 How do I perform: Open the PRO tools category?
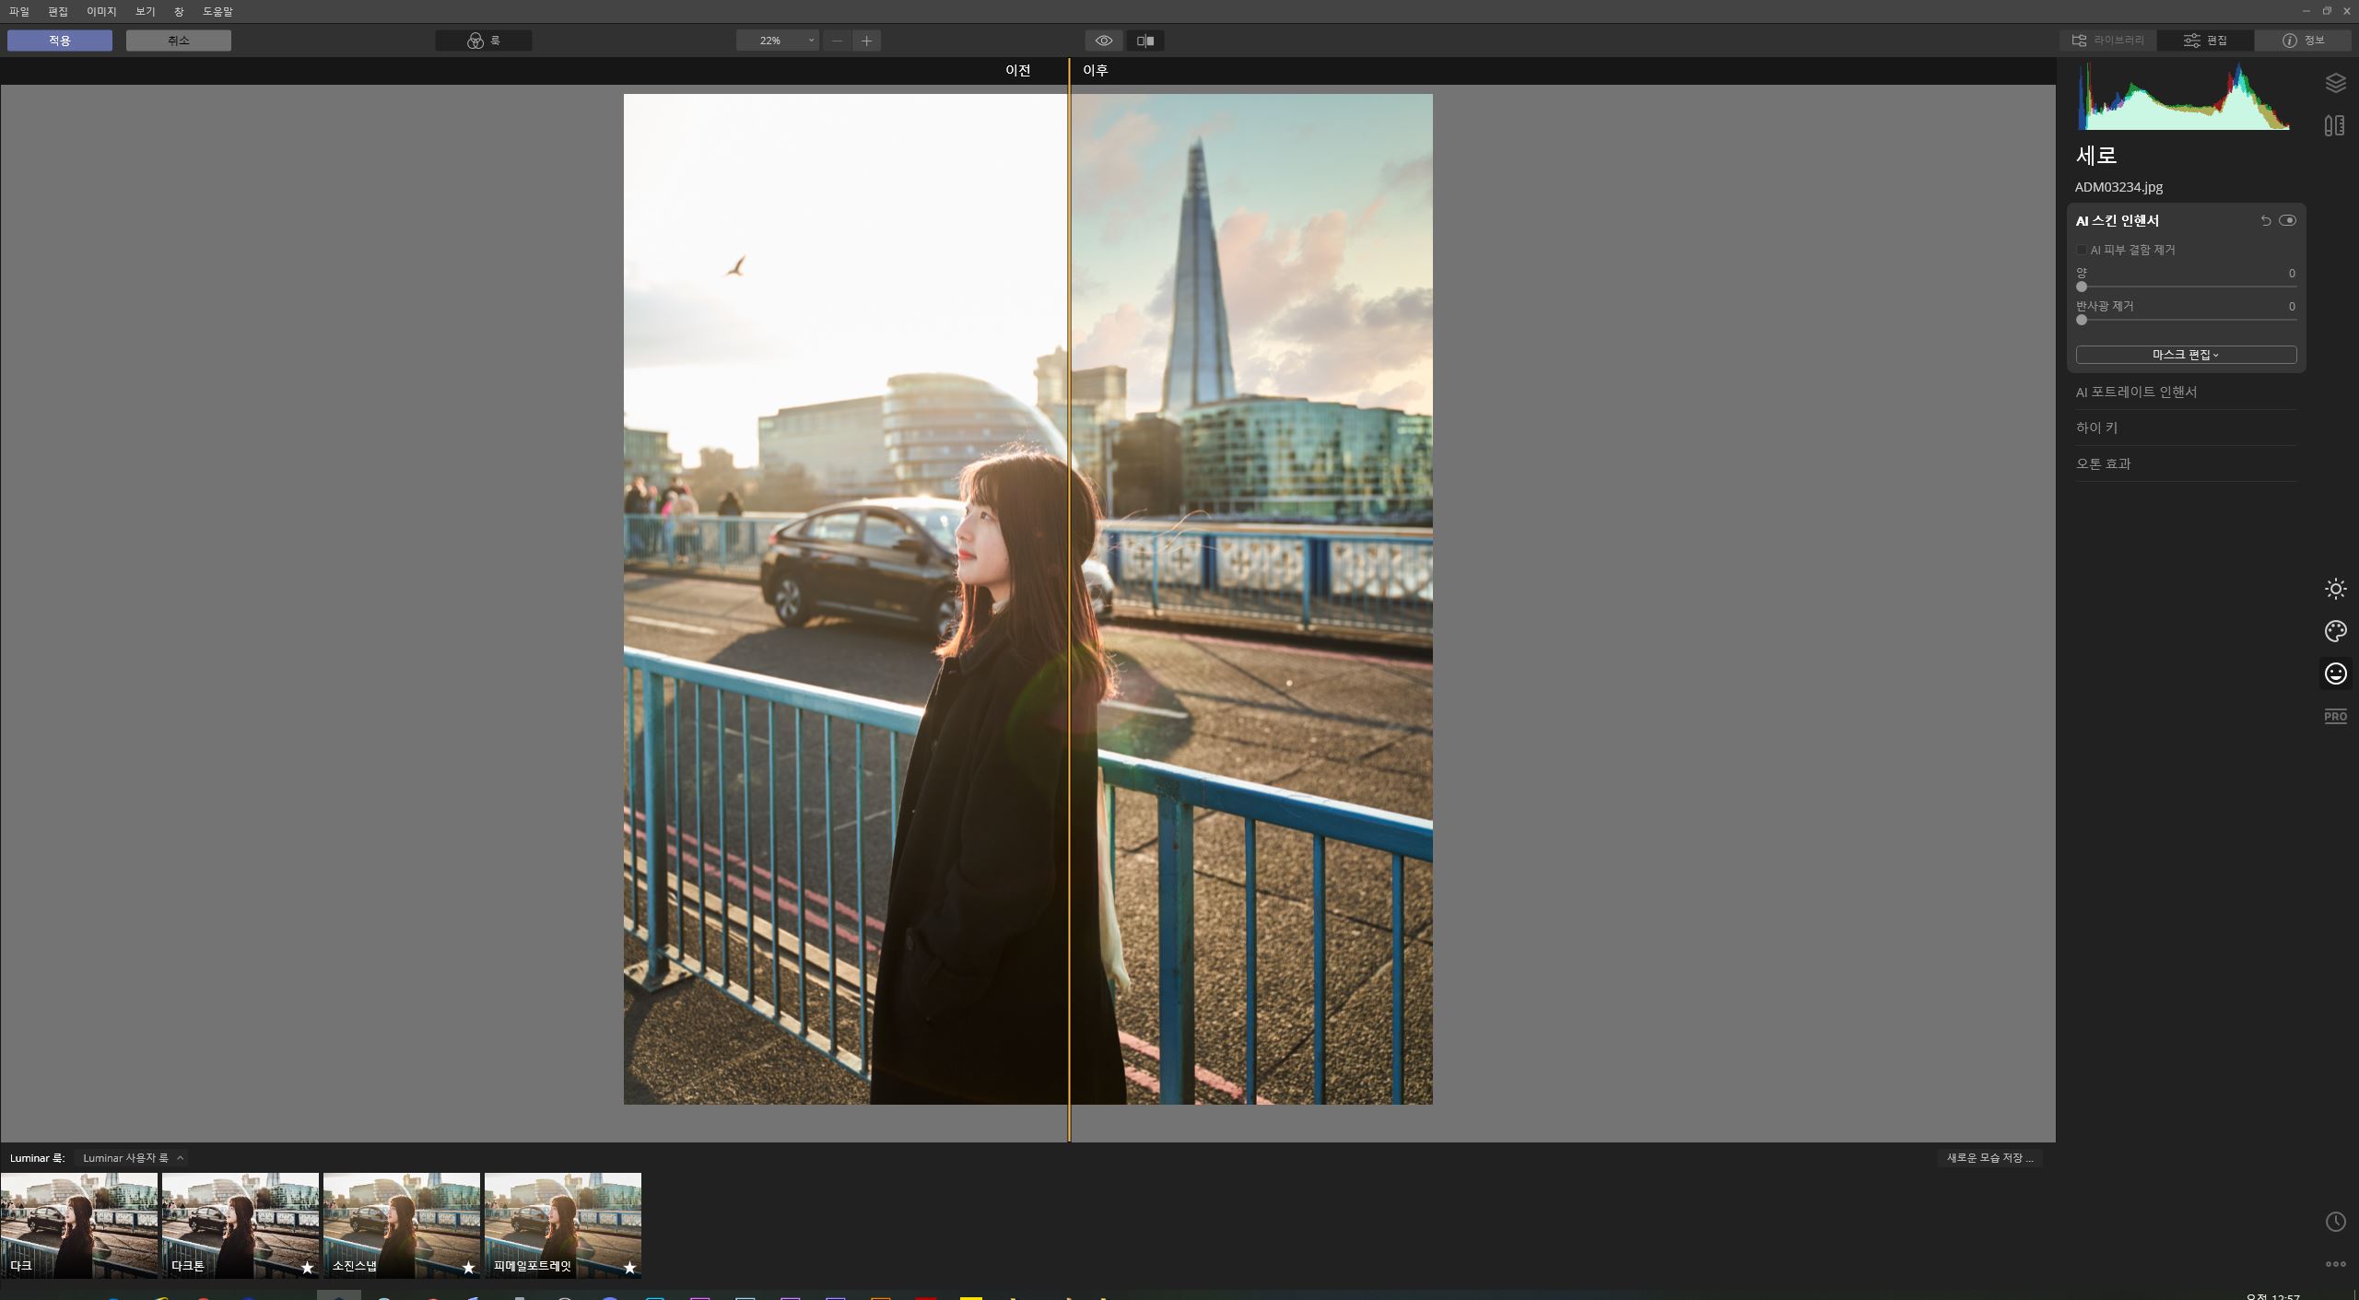pos(2335,716)
